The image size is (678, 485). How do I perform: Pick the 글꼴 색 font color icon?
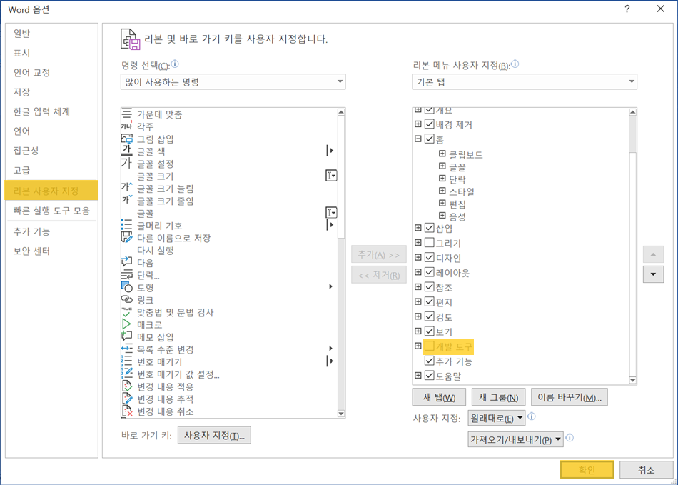pos(127,151)
